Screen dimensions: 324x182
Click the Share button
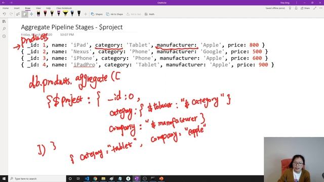[x=305, y=8]
